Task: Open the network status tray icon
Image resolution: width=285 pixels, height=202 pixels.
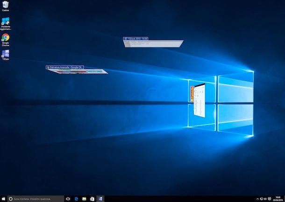Action: pyautogui.click(x=262, y=199)
